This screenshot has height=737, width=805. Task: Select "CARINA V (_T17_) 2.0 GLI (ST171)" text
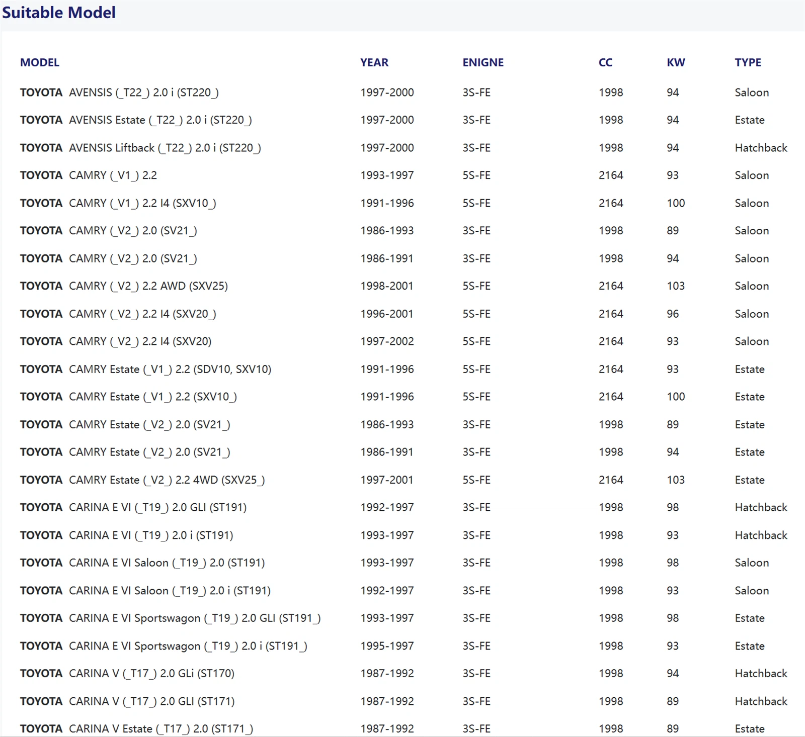click(152, 701)
